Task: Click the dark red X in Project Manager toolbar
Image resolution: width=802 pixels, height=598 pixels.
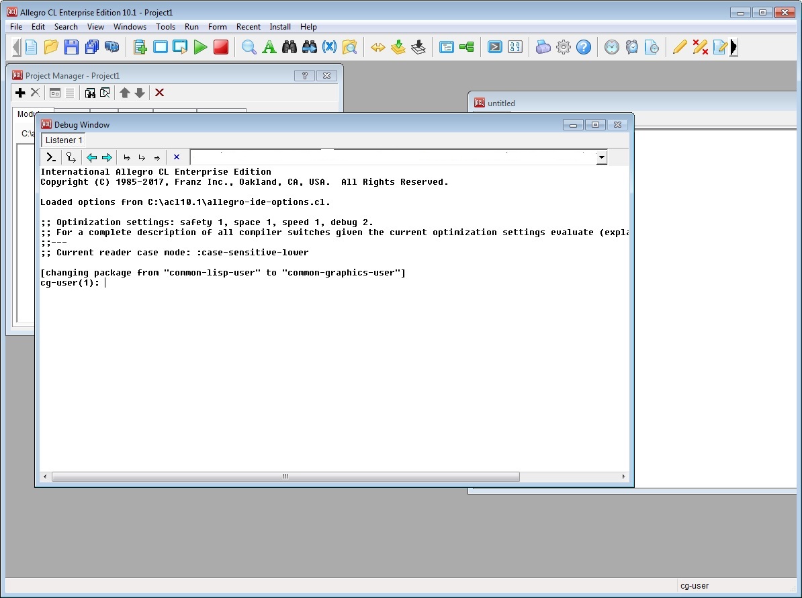Action: 159,93
